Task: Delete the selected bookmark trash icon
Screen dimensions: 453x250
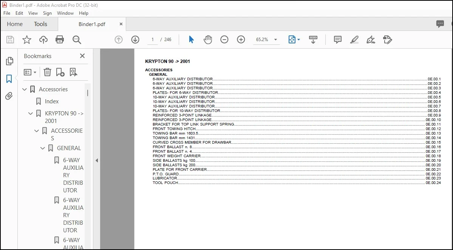Action: (x=47, y=72)
